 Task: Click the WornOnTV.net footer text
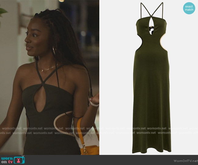(x=186, y=161)
